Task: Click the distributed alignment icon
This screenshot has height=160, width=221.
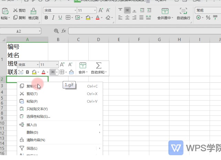Action: tap(148, 18)
